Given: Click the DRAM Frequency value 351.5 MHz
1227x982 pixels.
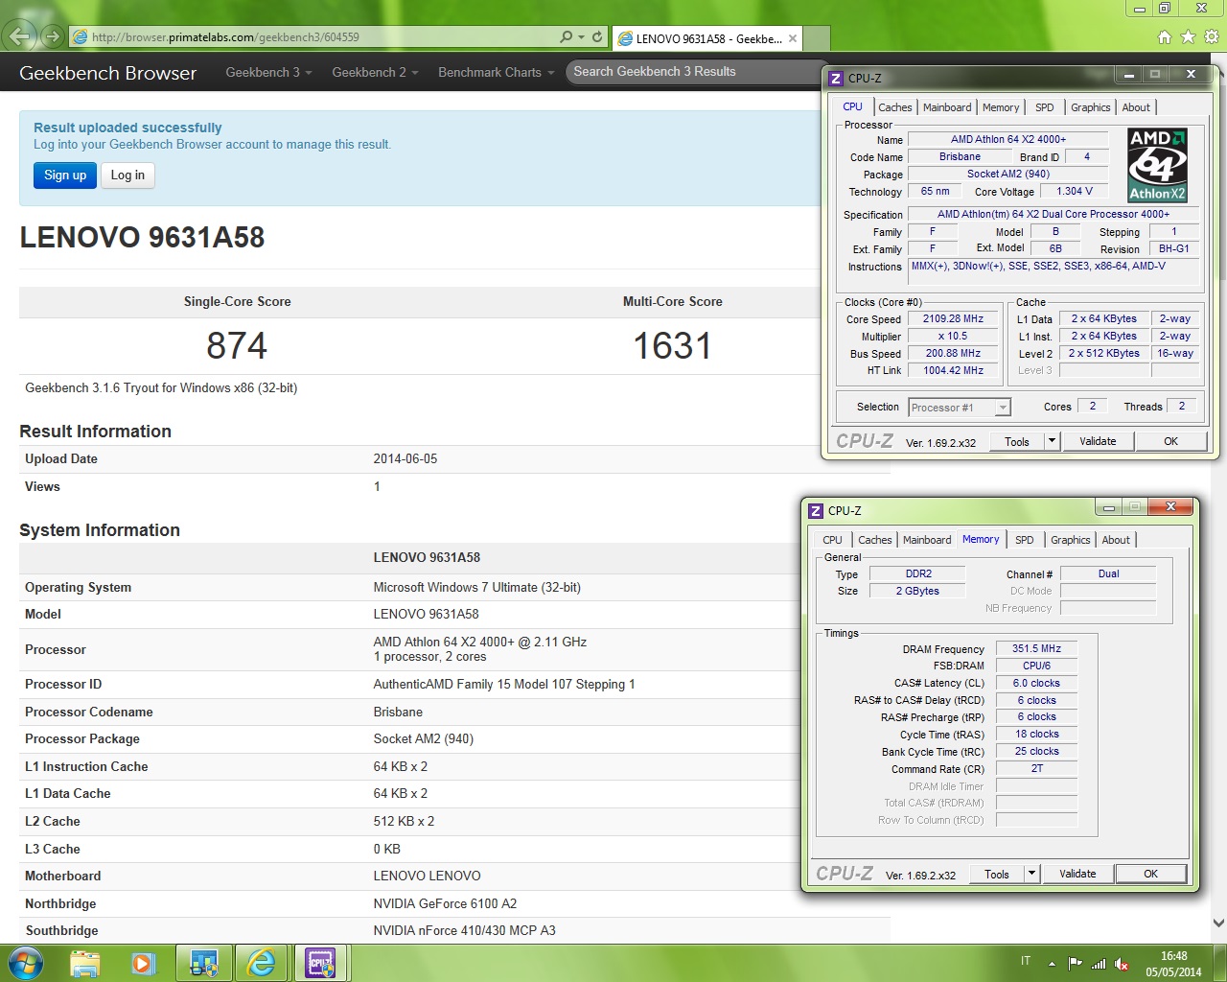Looking at the screenshot, I should (x=1036, y=649).
